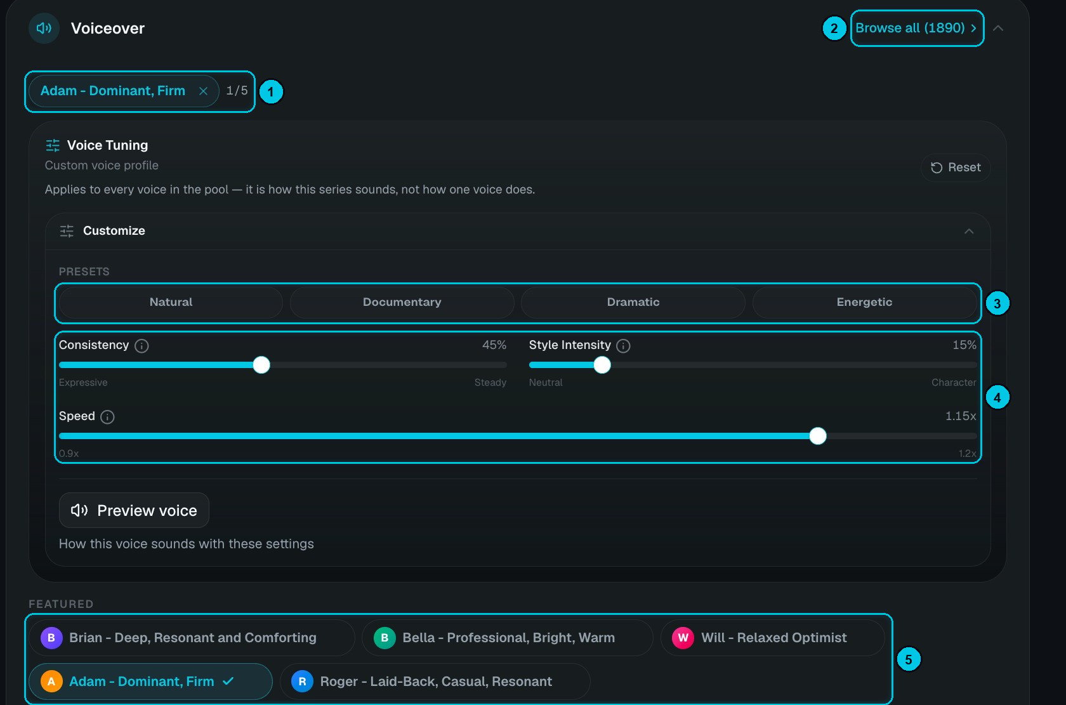Click the Consistency slider handle
The height and width of the screenshot is (705, 1066).
tap(261, 365)
